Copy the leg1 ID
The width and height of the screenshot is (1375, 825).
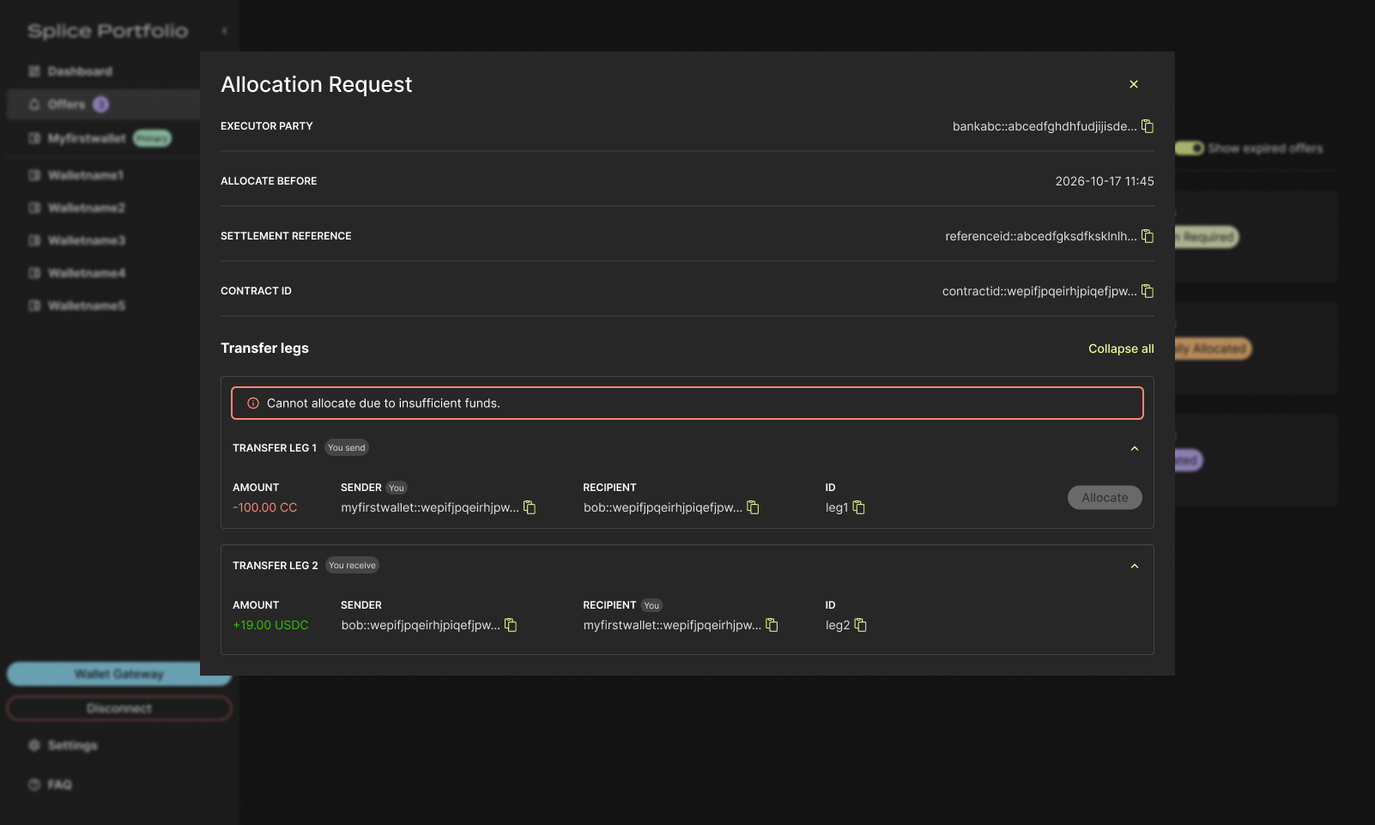pos(858,507)
